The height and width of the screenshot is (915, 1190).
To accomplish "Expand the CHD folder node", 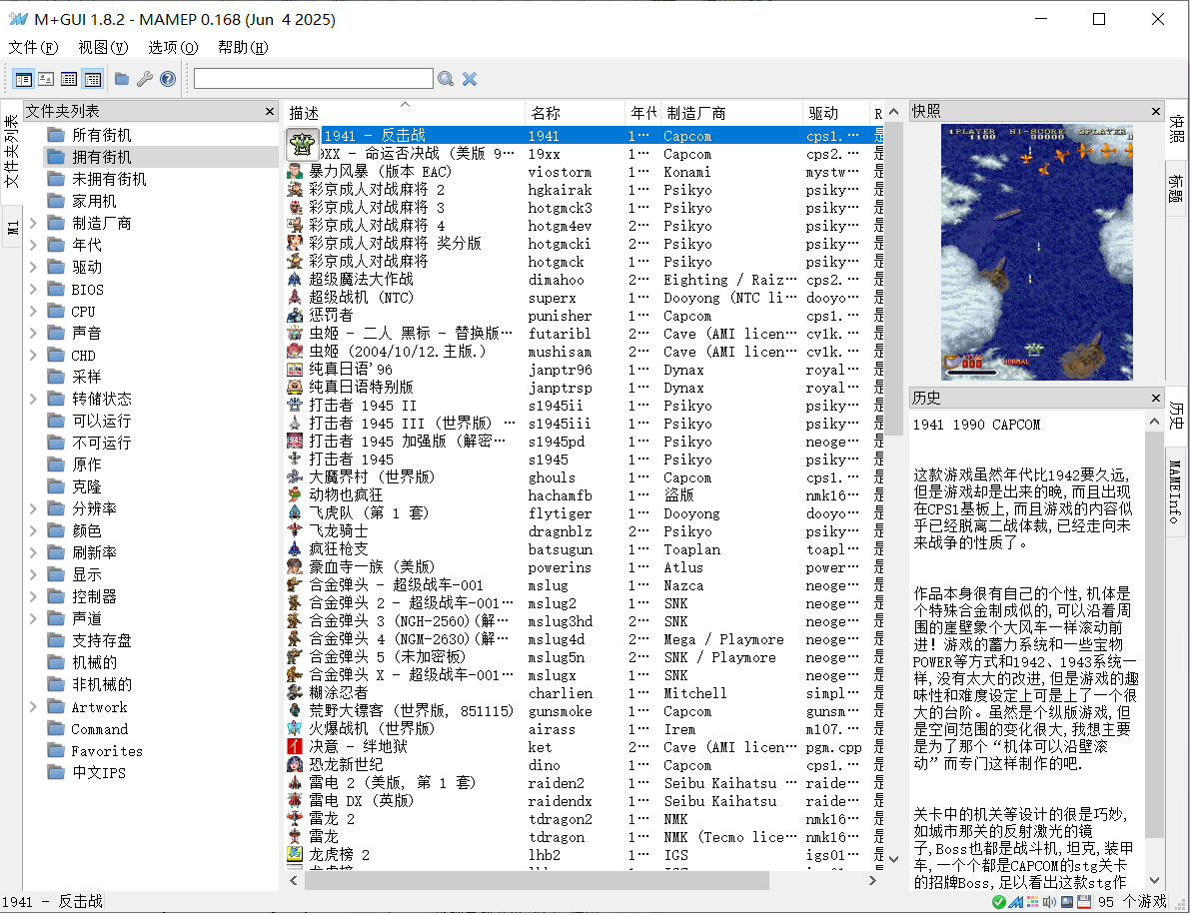I will pyautogui.click(x=33, y=355).
